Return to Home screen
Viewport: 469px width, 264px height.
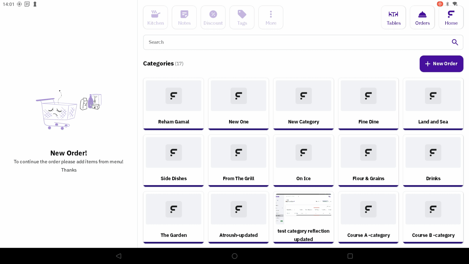pos(451,17)
